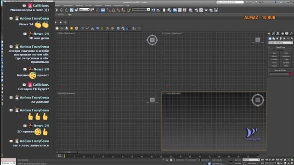Image resolution: width=294 pixels, height=165 pixels.
Task: Click the yellow sun light icon in lower toolbar
Action: (72, 28)
